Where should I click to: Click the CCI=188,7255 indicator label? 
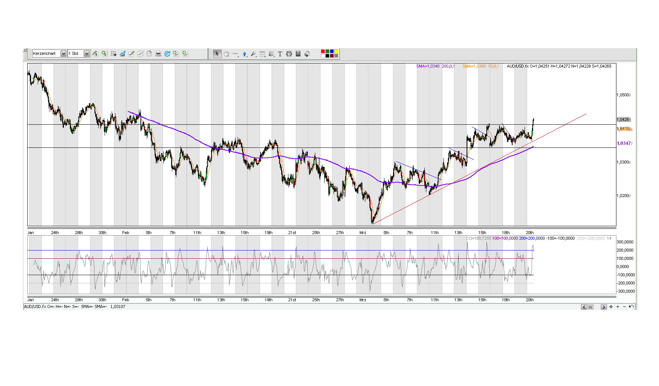point(479,238)
